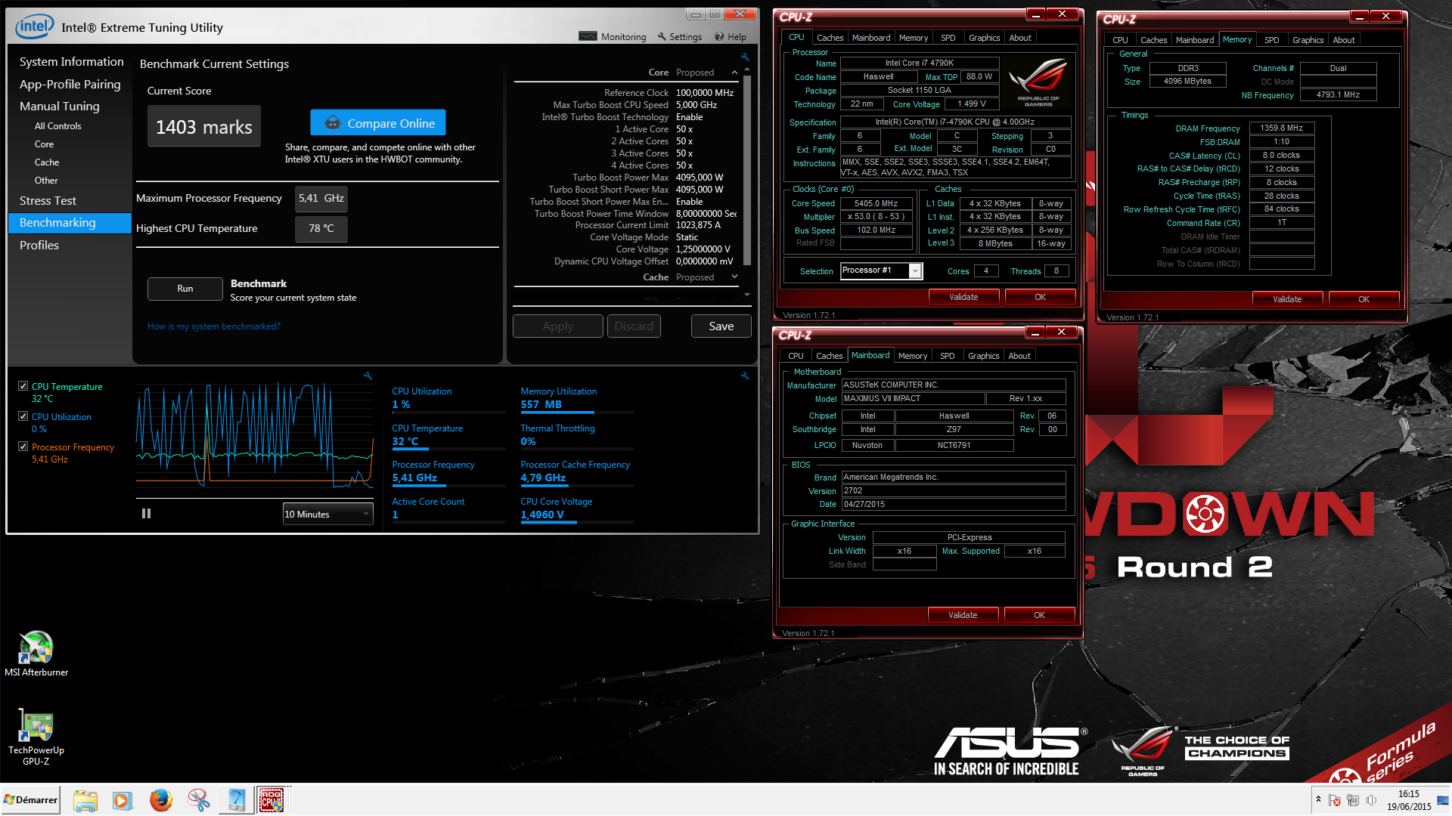Open Profiles in the XTU sidebar
This screenshot has height=816, width=1452.
[39, 246]
